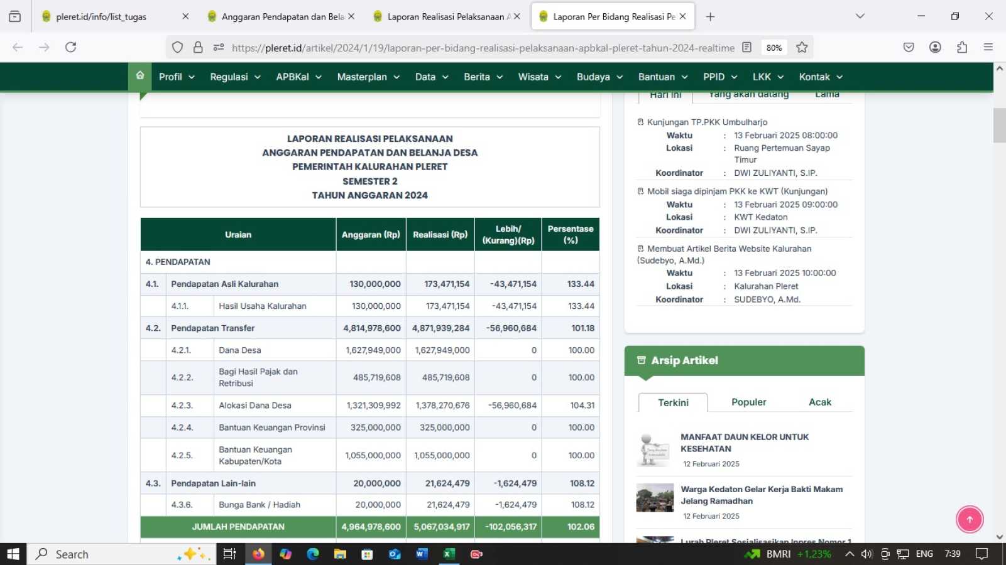This screenshot has height=565, width=1006.
Task: Go back to previous page
Action: click(x=18, y=47)
